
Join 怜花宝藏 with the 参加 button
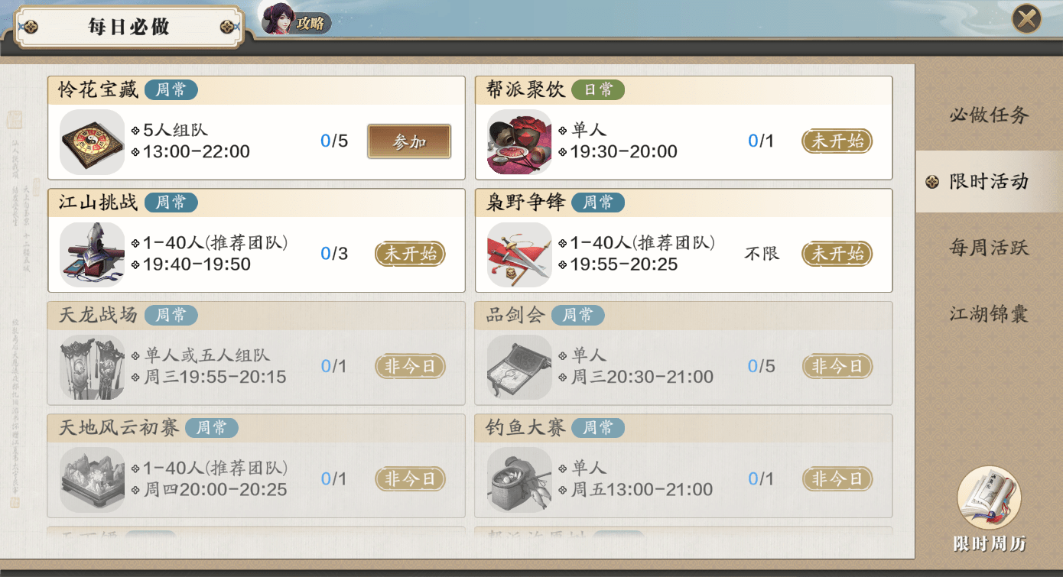(409, 141)
